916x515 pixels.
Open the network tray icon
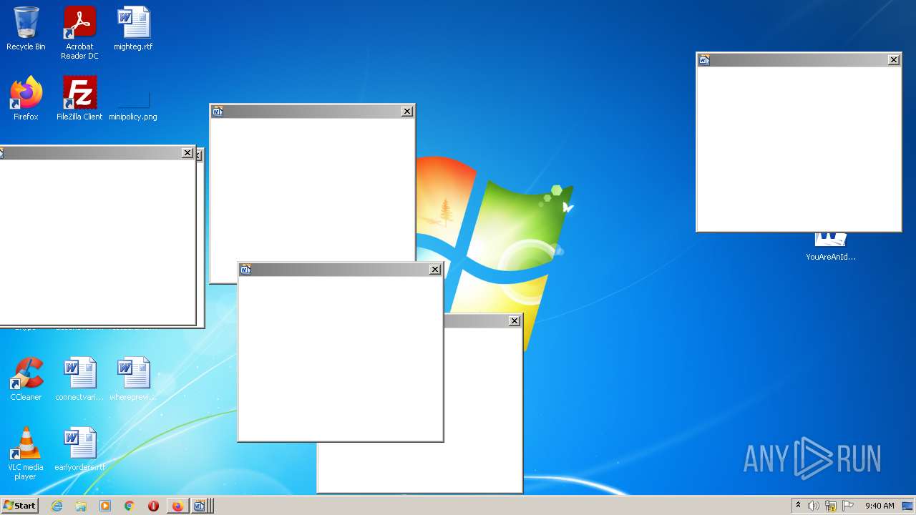click(x=831, y=506)
